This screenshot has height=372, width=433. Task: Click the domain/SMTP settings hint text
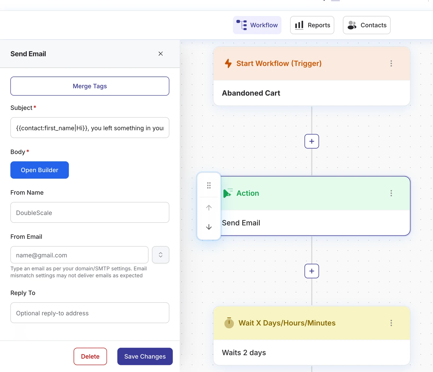coord(78,272)
